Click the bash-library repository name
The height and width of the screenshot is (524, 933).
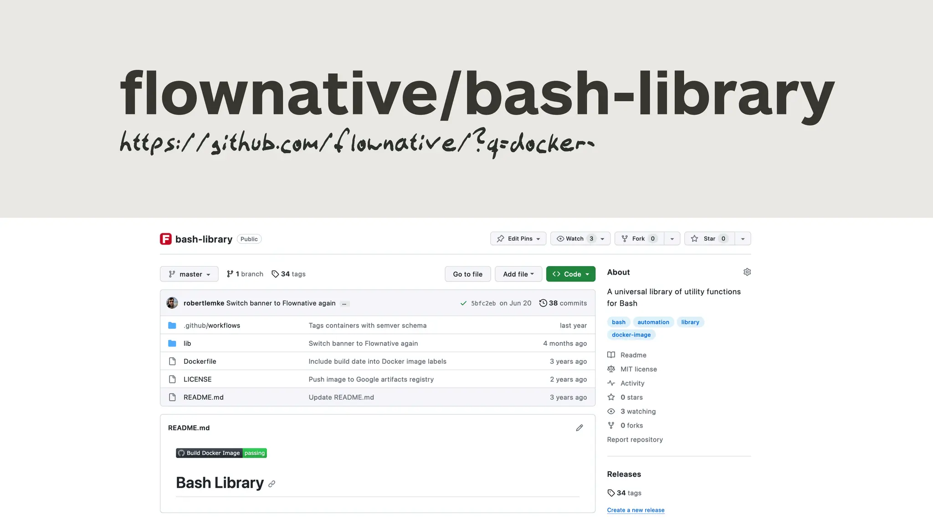click(x=204, y=239)
